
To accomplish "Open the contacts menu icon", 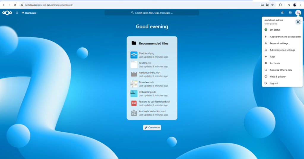I will 290,13.
